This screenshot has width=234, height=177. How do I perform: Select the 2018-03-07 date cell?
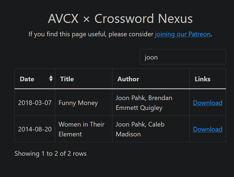[35, 103]
